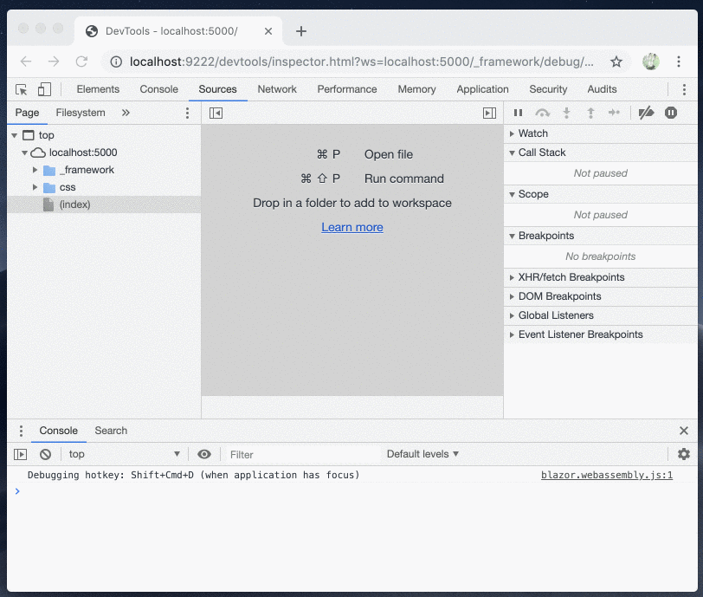Screen dimensions: 703x597
Task: Show the console sidebar
Action: [x=21, y=454]
